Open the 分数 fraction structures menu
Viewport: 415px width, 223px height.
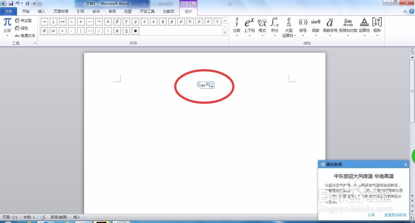coord(237,27)
